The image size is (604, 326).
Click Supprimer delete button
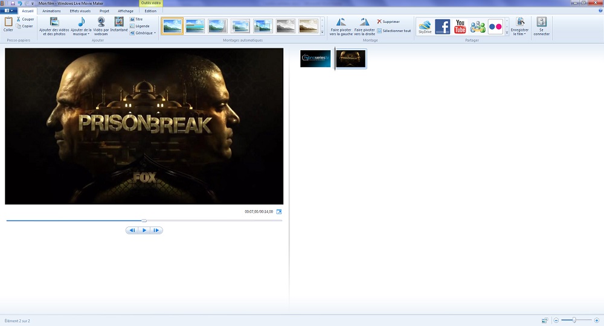pyautogui.click(x=388, y=22)
